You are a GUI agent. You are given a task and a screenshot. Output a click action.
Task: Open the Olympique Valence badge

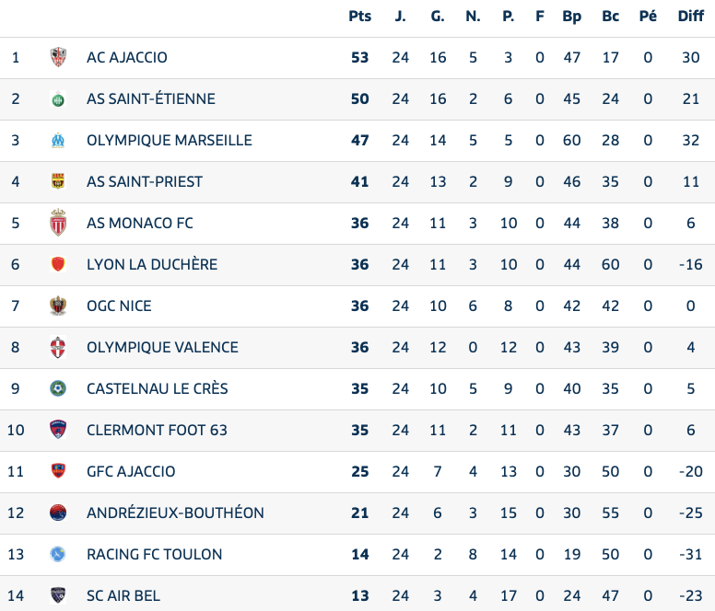58,347
